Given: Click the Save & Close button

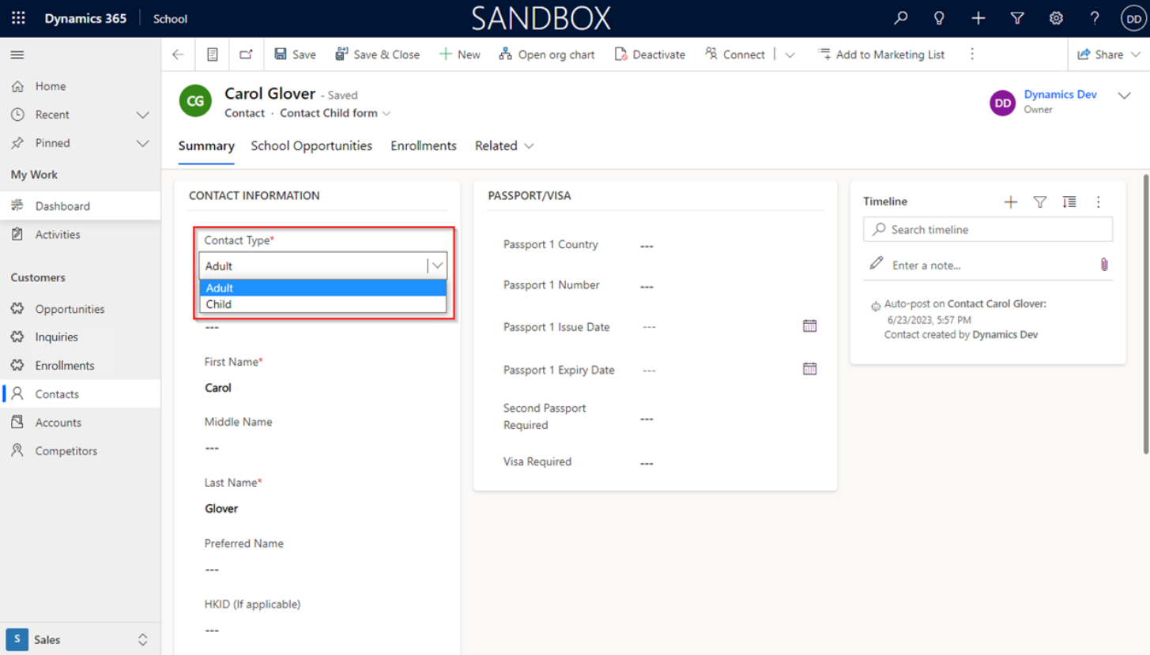Looking at the screenshot, I should coord(377,55).
